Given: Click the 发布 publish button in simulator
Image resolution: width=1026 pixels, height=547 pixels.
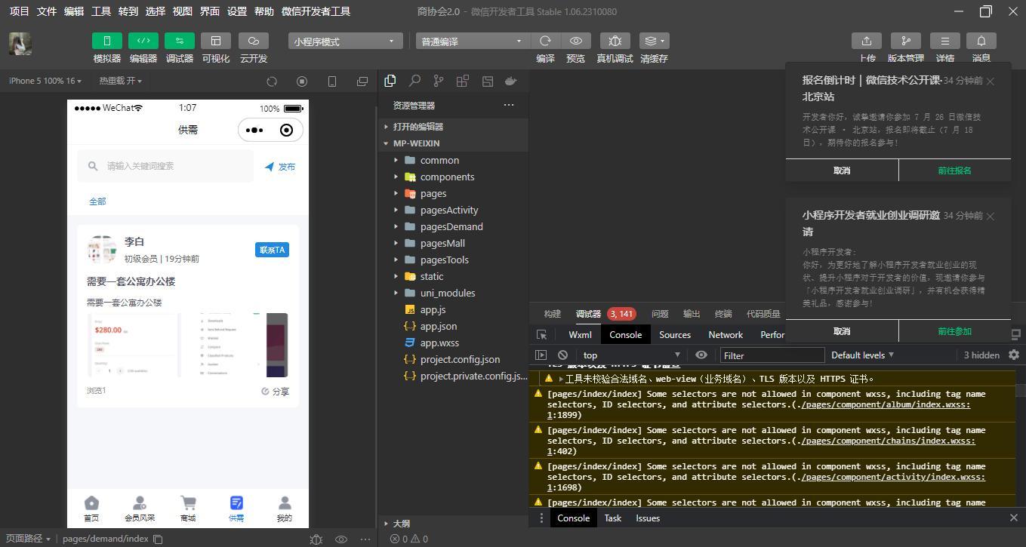Looking at the screenshot, I should click(280, 167).
